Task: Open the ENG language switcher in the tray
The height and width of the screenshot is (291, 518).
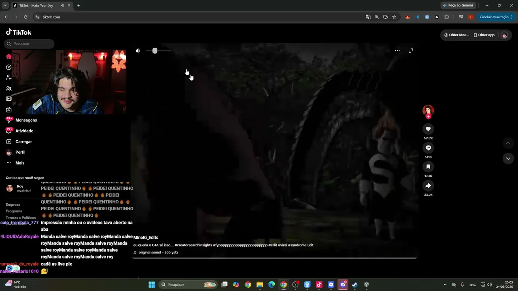Action: (x=473, y=285)
